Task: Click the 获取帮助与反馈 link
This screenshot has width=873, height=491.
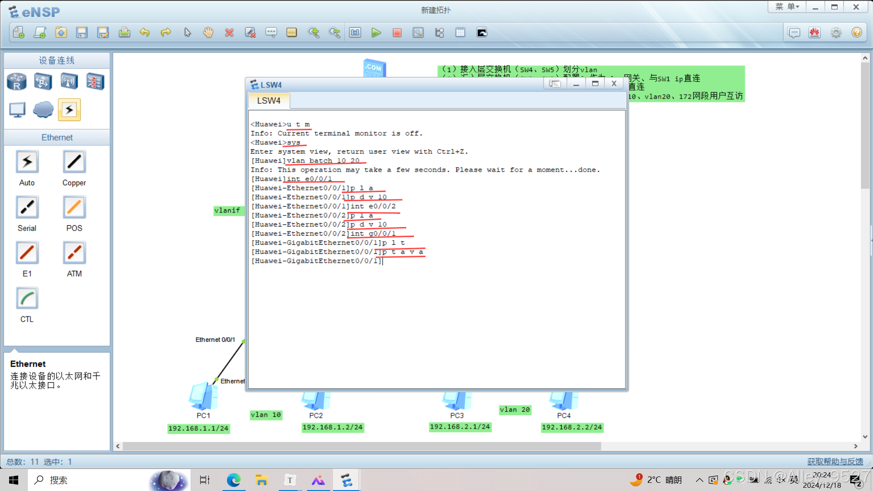Action: (835, 461)
